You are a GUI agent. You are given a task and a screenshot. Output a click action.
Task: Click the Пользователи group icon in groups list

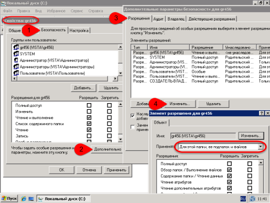(x=16, y=73)
